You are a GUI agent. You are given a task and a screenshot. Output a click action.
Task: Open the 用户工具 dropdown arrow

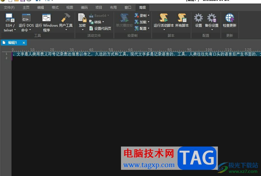click(x=66, y=30)
